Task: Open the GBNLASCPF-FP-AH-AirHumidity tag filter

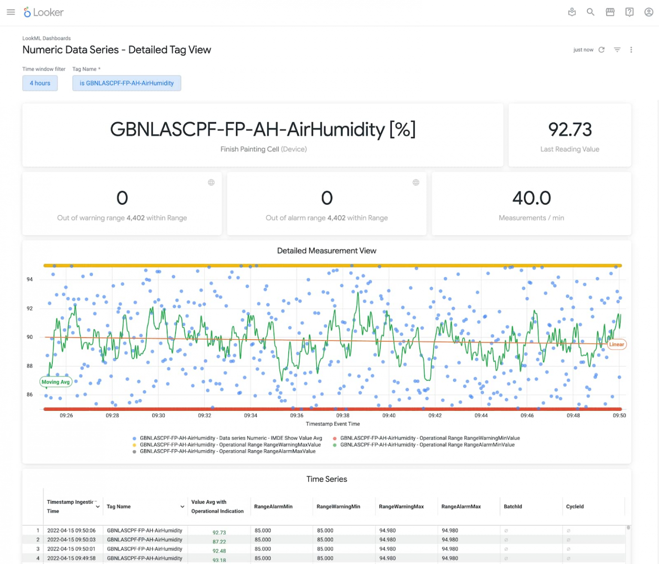Action: coord(127,83)
